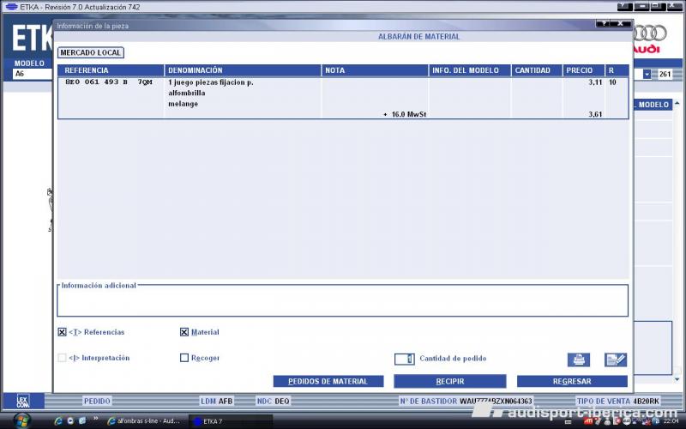686x429 pixels.
Task: Click the PRECIO column header
Action: click(x=584, y=70)
